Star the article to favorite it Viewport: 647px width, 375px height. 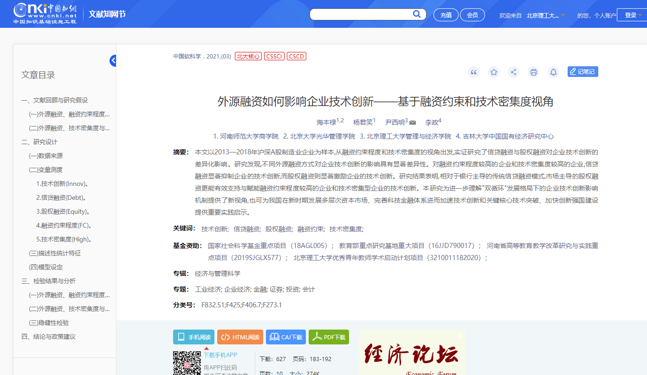493,72
